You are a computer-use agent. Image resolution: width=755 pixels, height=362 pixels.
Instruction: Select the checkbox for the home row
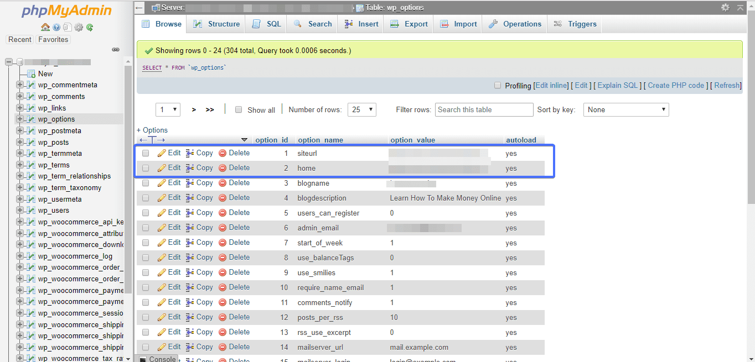[x=146, y=168]
